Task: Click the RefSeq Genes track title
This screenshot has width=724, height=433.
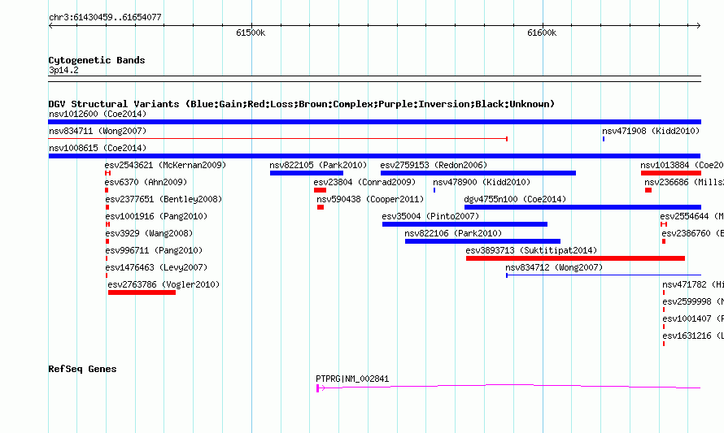Action: 82,369
